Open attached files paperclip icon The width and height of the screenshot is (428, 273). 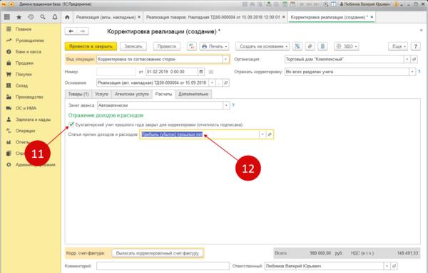pyautogui.click(x=310, y=46)
